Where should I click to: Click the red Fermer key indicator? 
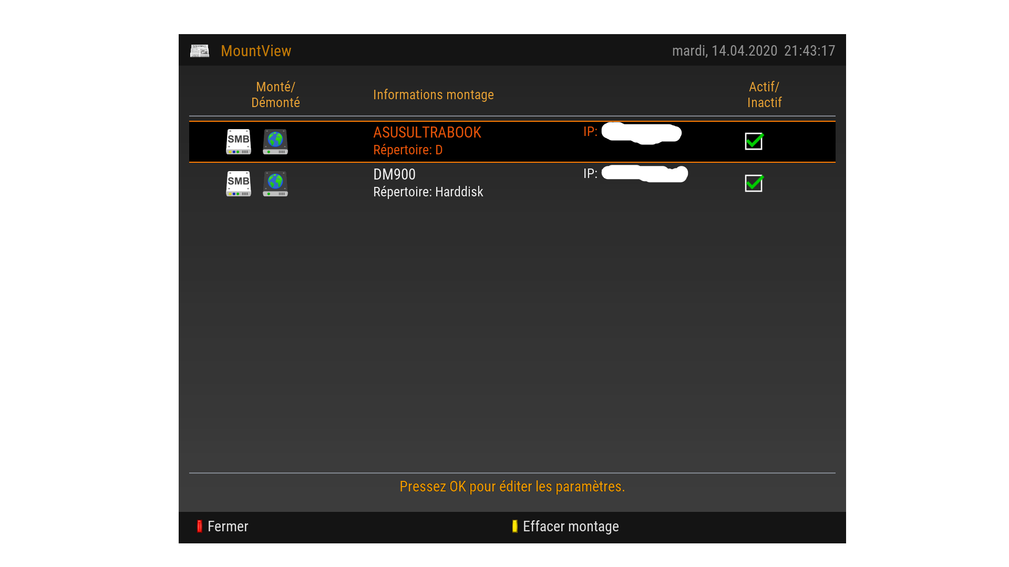coord(200,526)
